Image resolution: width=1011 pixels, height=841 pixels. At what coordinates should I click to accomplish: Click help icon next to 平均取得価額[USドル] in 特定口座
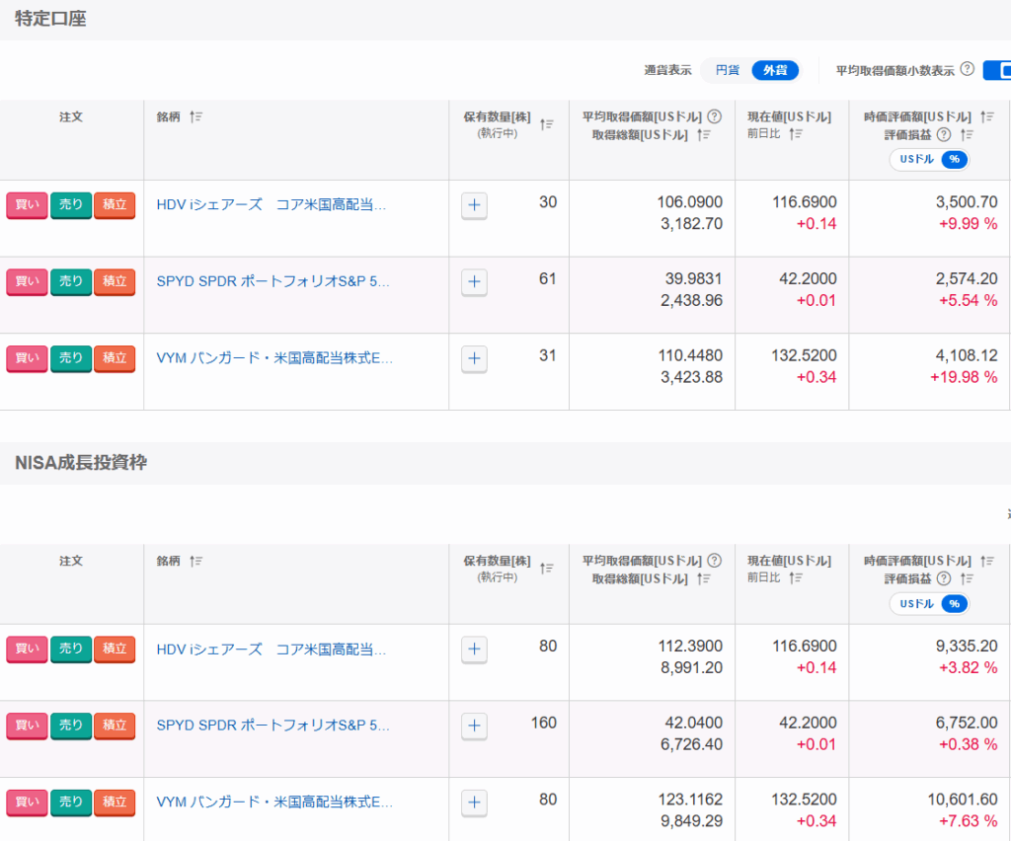tap(714, 116)
